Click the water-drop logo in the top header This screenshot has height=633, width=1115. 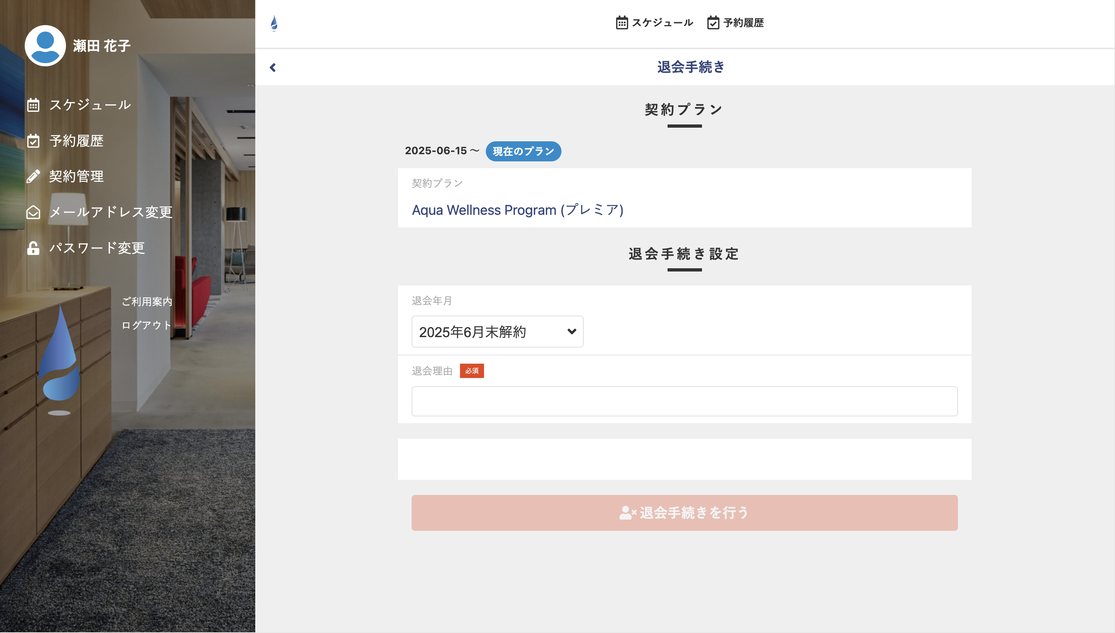(274, 23)
